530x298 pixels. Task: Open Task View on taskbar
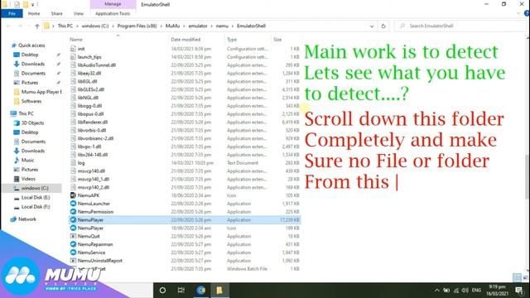pos(181,291)
